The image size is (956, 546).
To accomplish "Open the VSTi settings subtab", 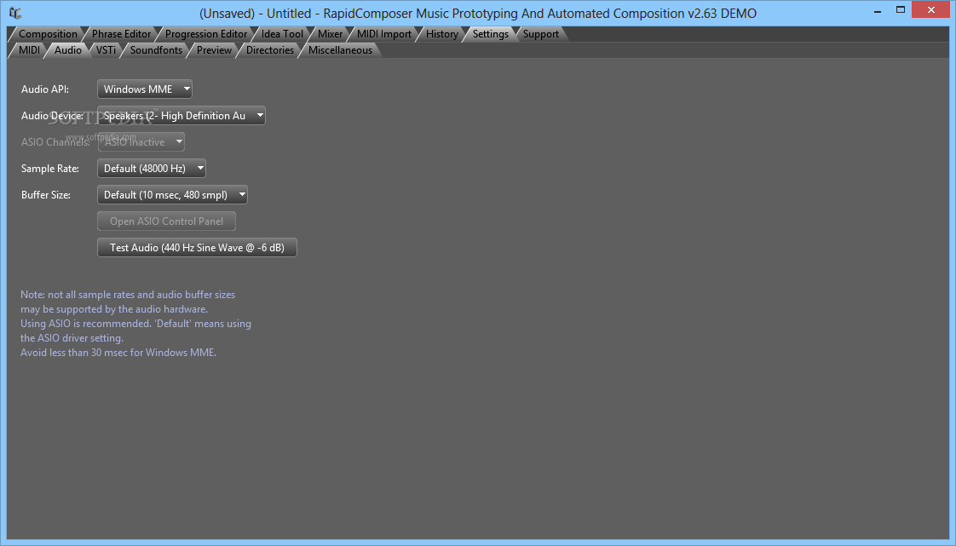I will (106, 50).
